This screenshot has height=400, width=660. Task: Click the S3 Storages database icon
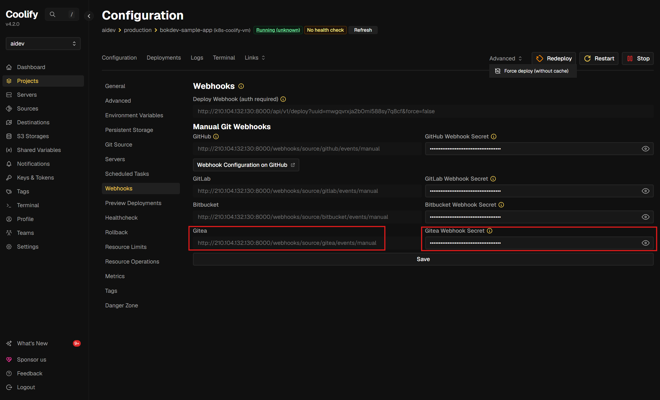click(9, 136)
